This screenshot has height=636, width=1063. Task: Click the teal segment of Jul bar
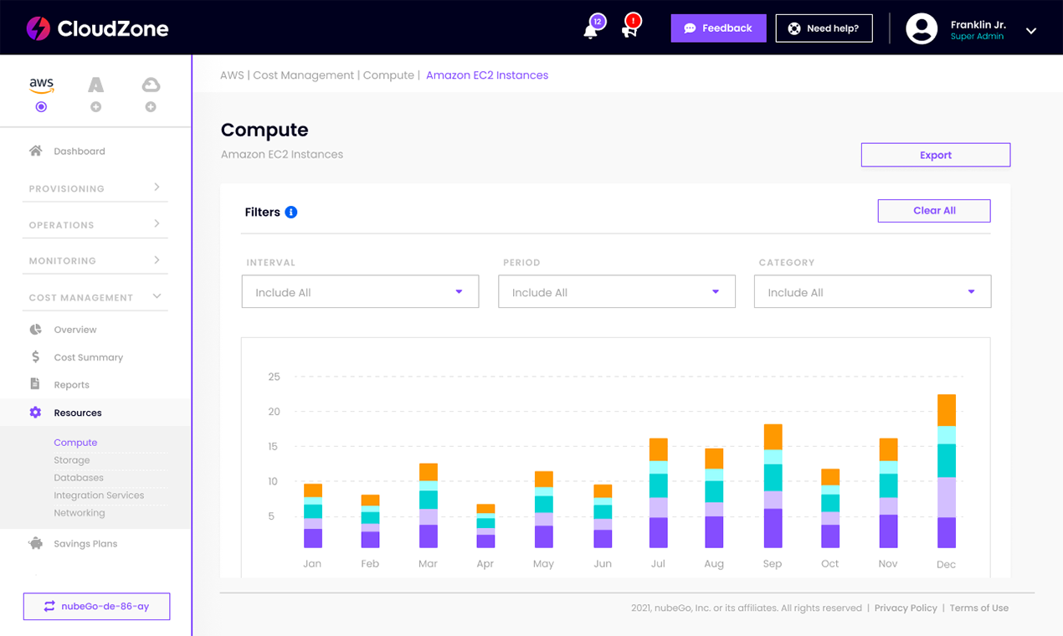coord(658,485)
